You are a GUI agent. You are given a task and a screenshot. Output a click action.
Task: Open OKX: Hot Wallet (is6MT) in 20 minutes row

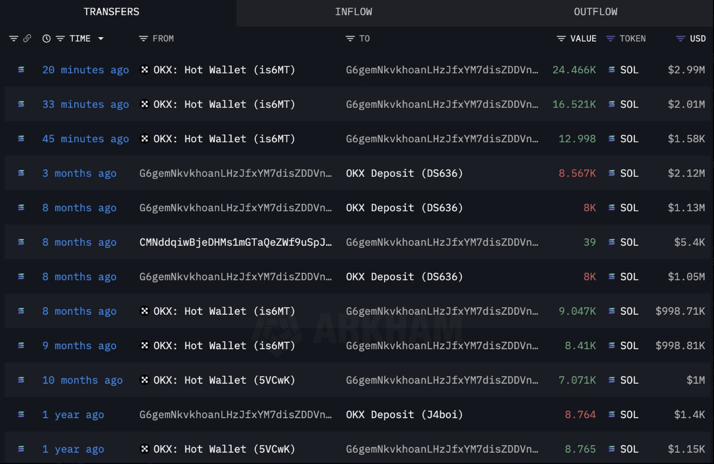[x=224, y=70]
